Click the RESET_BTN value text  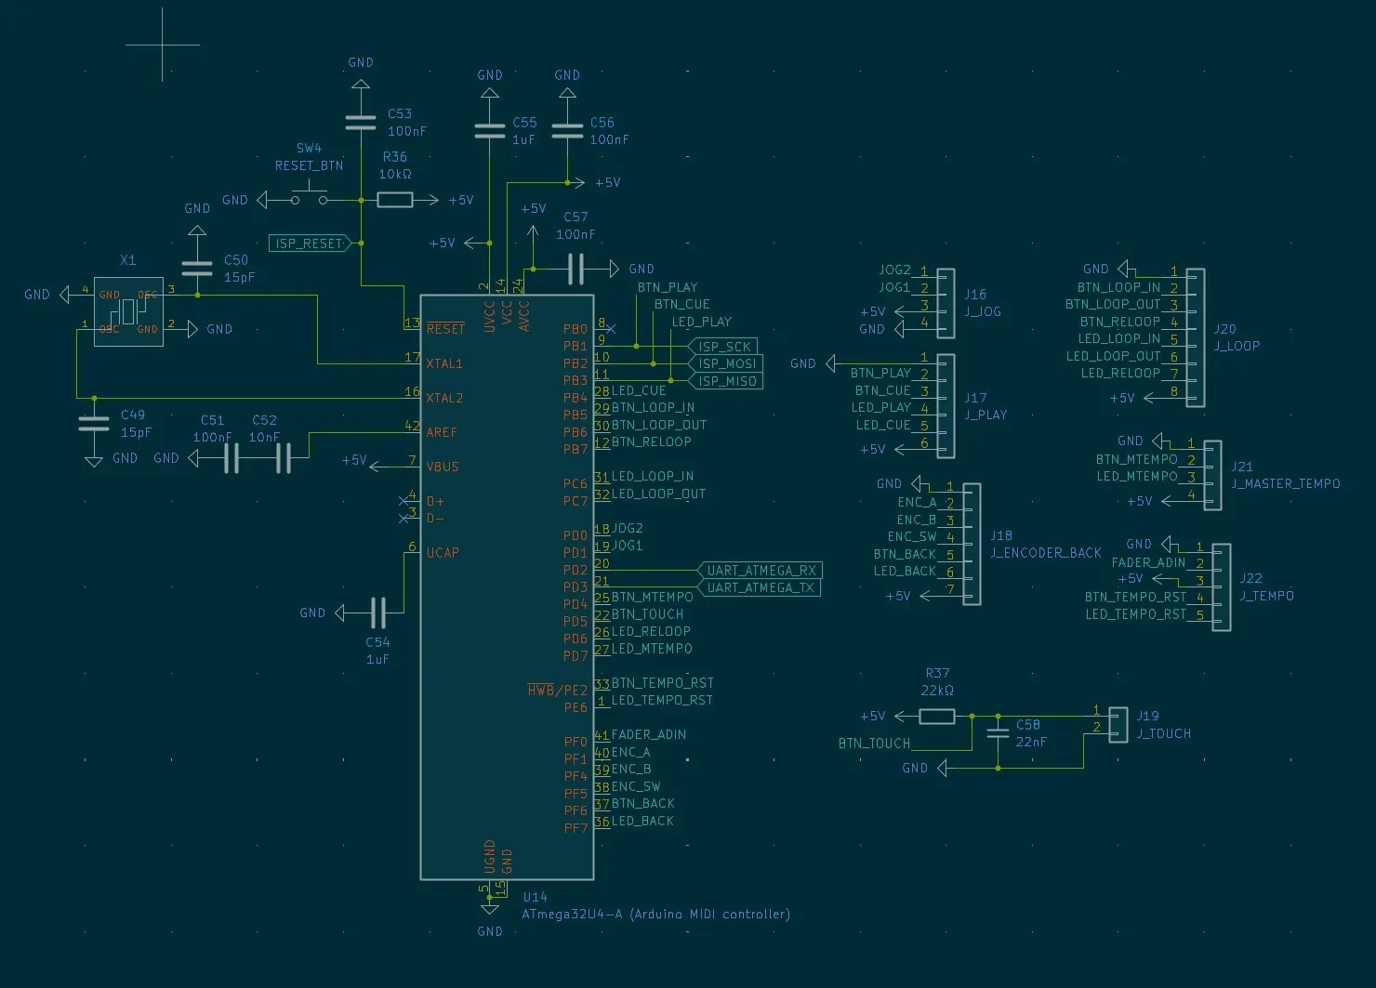click(309, 165)
